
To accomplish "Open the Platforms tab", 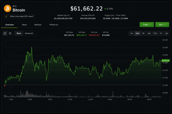I will (x=54, y=25).
